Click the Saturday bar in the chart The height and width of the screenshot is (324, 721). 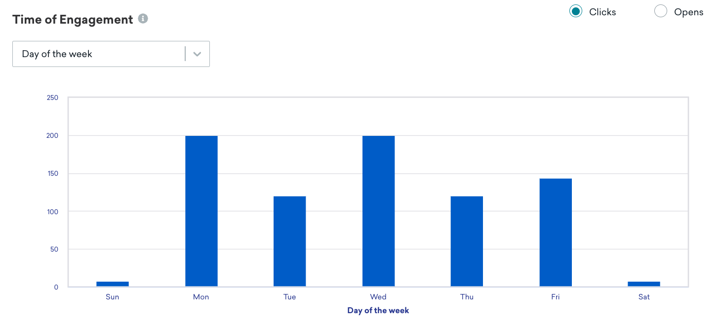[644, 284]
